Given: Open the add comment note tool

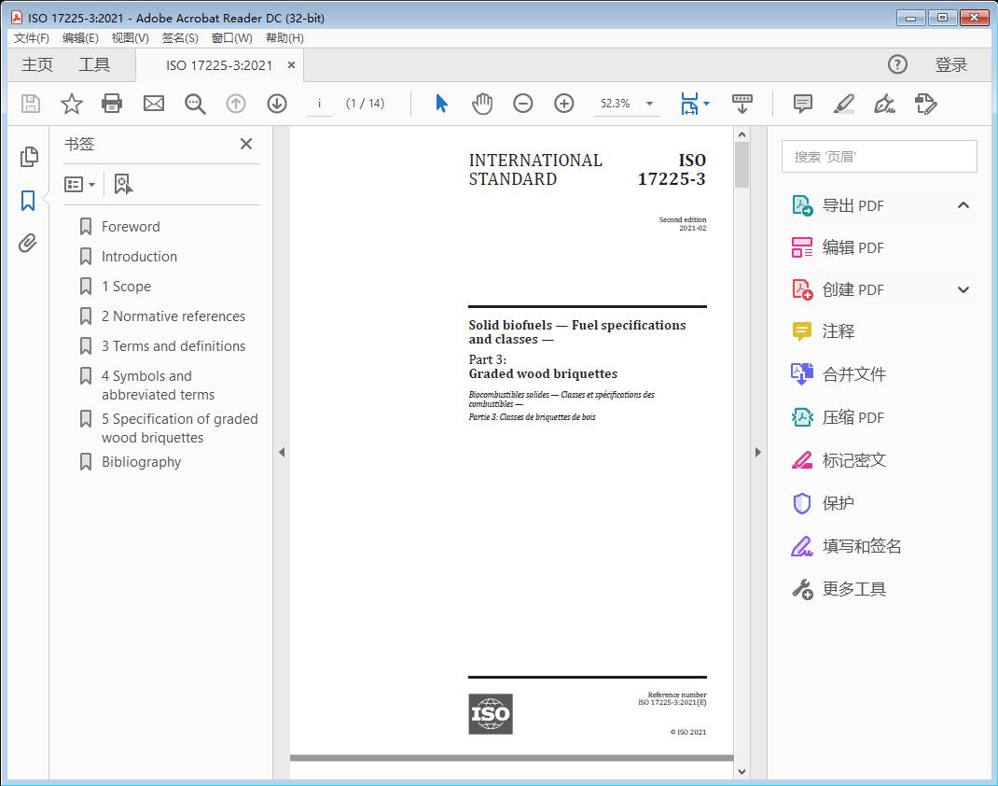Looking at the screenshot, I should pos(802,104).
